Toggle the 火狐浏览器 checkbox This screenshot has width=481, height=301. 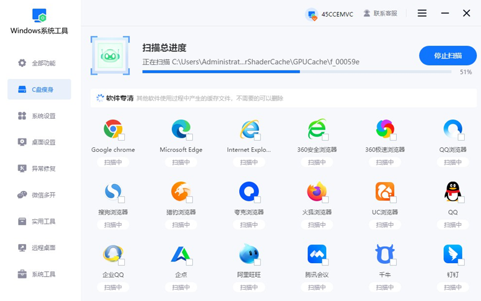coord(326,200)
